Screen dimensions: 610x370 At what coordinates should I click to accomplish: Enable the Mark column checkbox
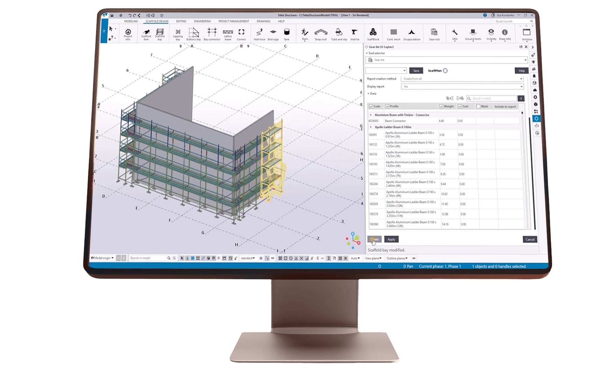[x=478, y=106]
